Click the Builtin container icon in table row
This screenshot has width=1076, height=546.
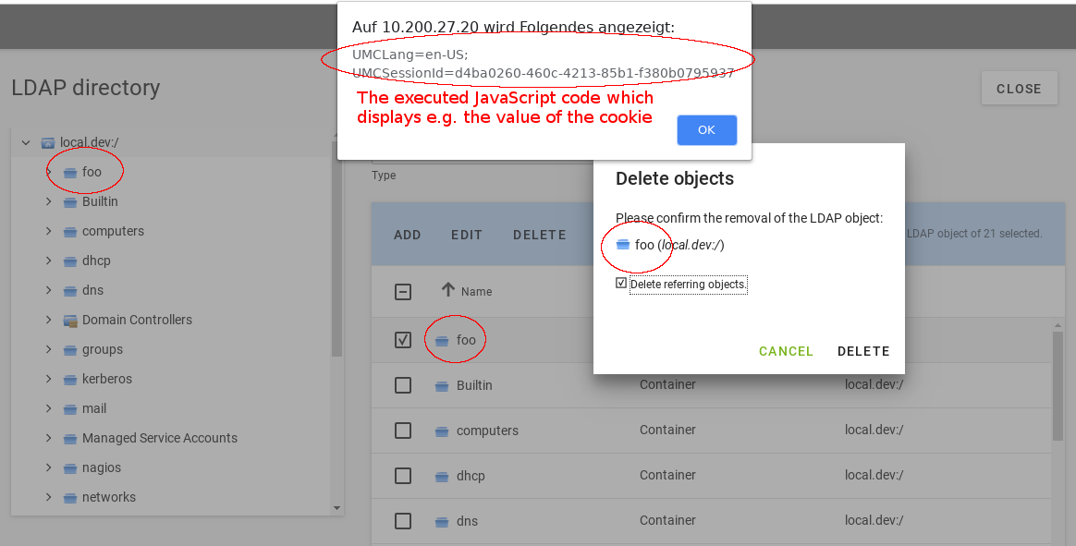pyautogui.click(x=442, y=386)
